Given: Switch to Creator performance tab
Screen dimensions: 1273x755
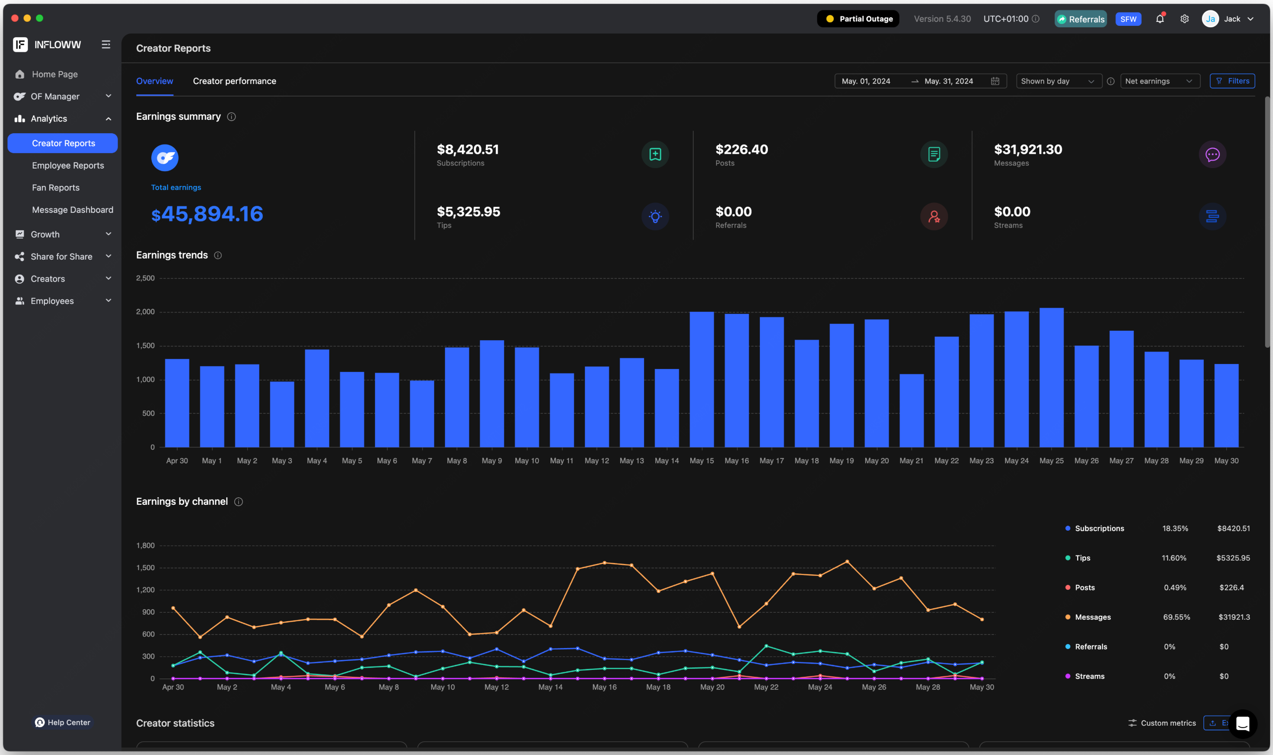Looking at the screenshot, I should (x=234, y=82).
